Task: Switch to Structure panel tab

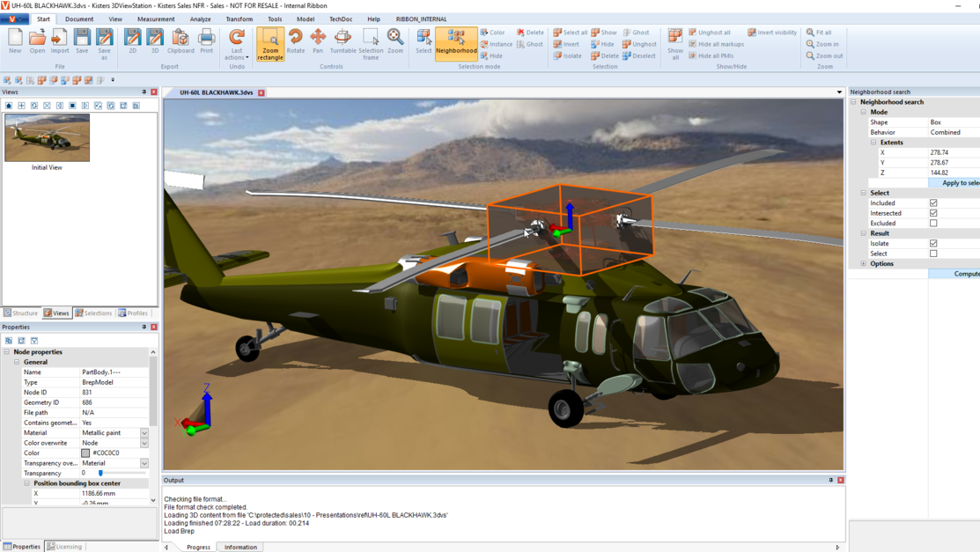Action: click(x=21, y=313)
